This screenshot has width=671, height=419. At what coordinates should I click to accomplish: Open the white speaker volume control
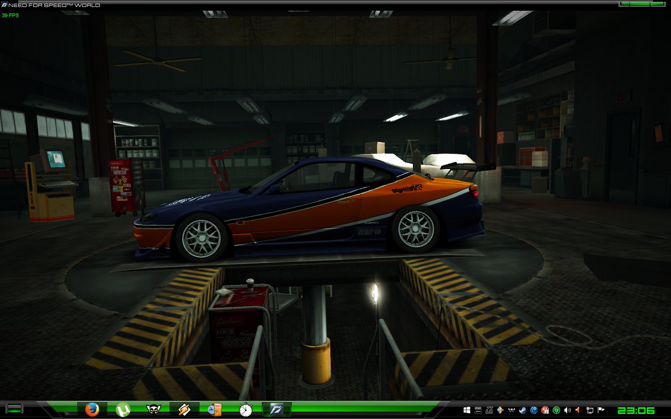568,410
